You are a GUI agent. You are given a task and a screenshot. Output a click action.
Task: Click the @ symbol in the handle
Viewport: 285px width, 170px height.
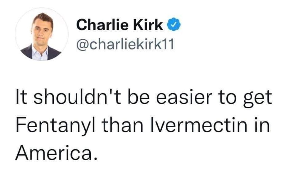click(81, 44)
